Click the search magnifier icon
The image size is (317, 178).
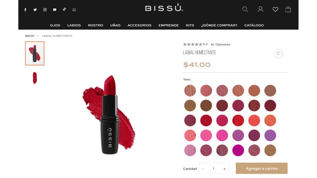pyautogui.click(x=245, y=9)
